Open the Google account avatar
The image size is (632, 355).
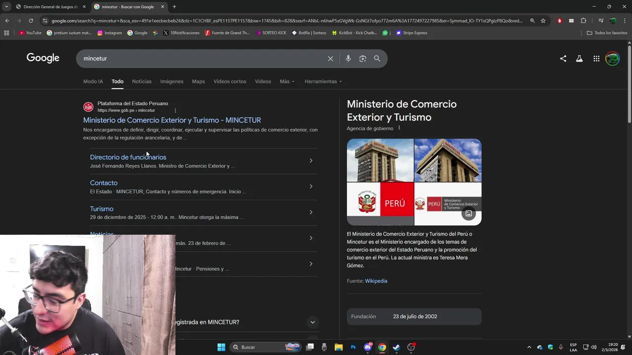[x=612, y=59]
